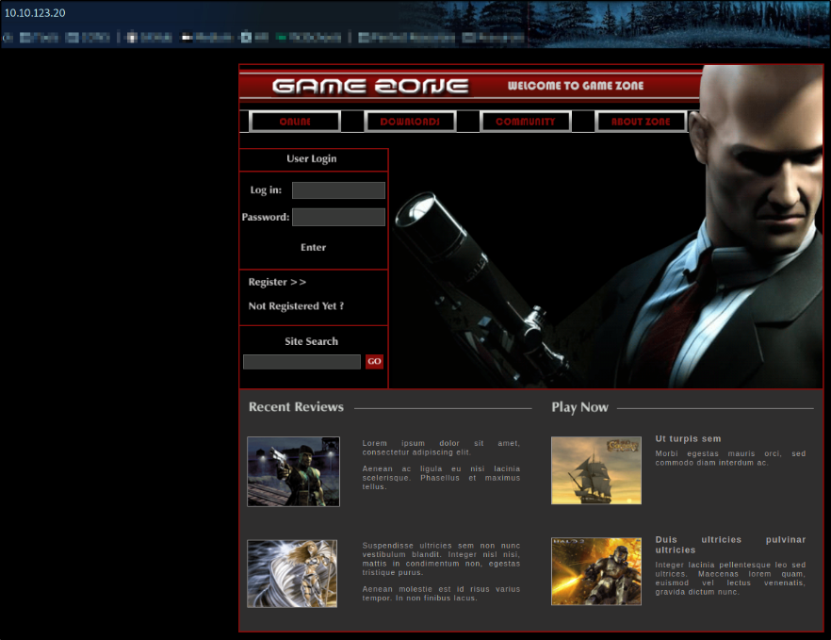Click the User Login heading
This screenshot has height=640, width=831.
coord(312,158)
